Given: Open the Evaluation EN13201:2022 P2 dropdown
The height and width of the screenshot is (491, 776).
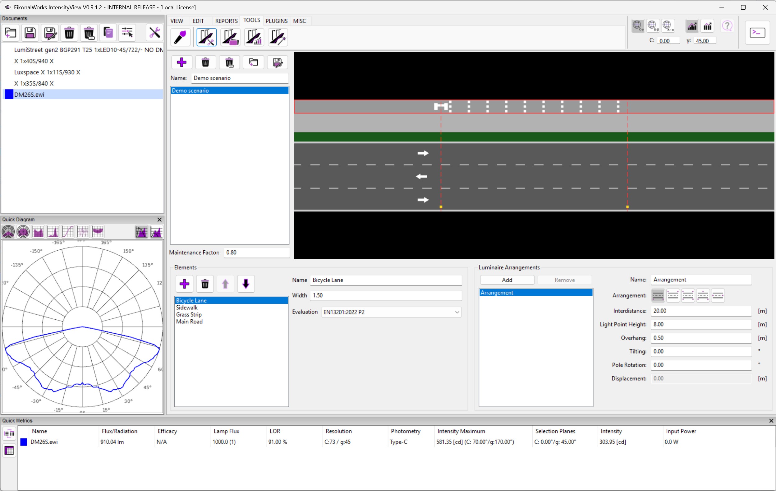Looking at the screenshot, I should (391, 312).
